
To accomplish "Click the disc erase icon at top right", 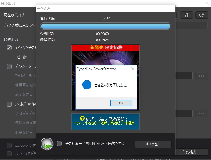I will coord(201,15).
